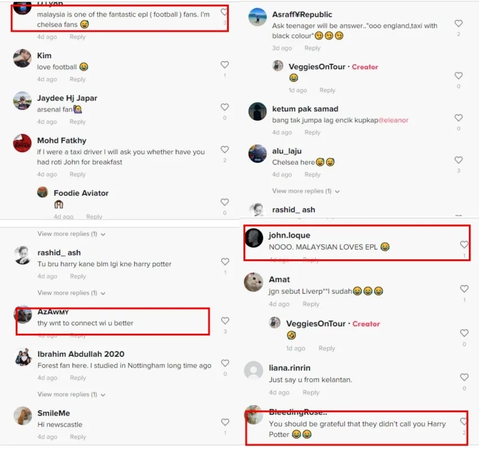Open VeggiesOnTour creator profile name under Amat
This screenshot has height=451, width=479.
click(x=316, y=324)
